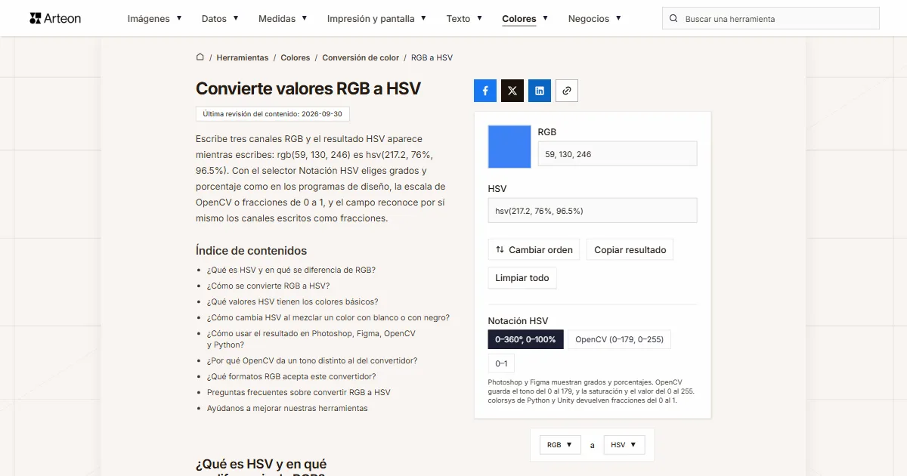Open the HSV target format dropdown
The image size is (907, 476).
(624, 445)
